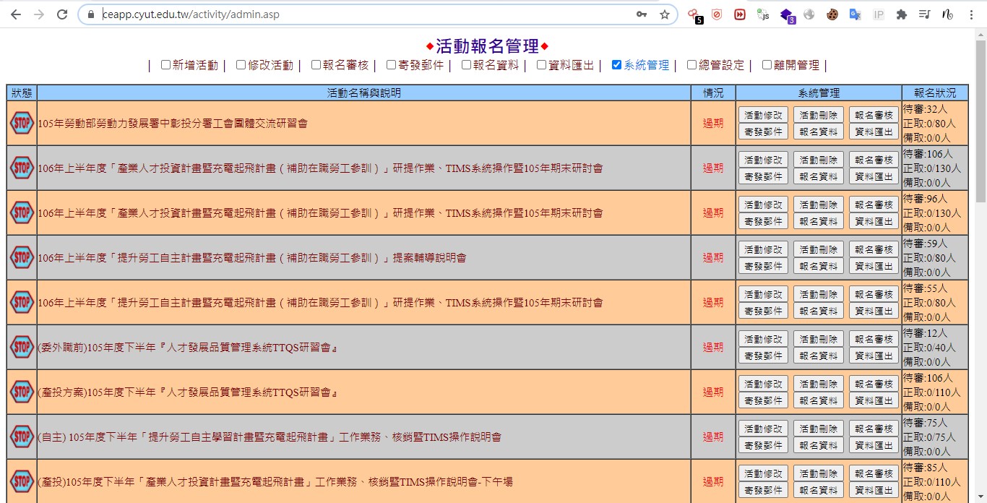987x503 pixels.
Task: Click 報名審核 button in 提案輔導說明會 row
Action: pos(874,249)
